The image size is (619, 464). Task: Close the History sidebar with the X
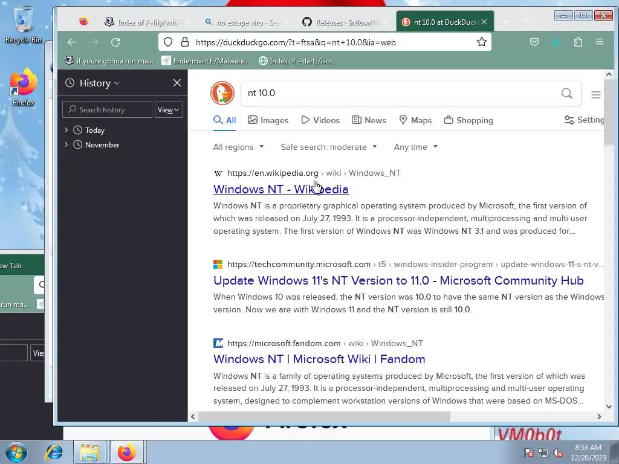pyautogui.click(x=177, y=83)
